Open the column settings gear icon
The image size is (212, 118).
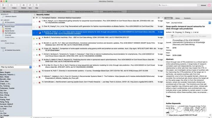pos(159,18)
